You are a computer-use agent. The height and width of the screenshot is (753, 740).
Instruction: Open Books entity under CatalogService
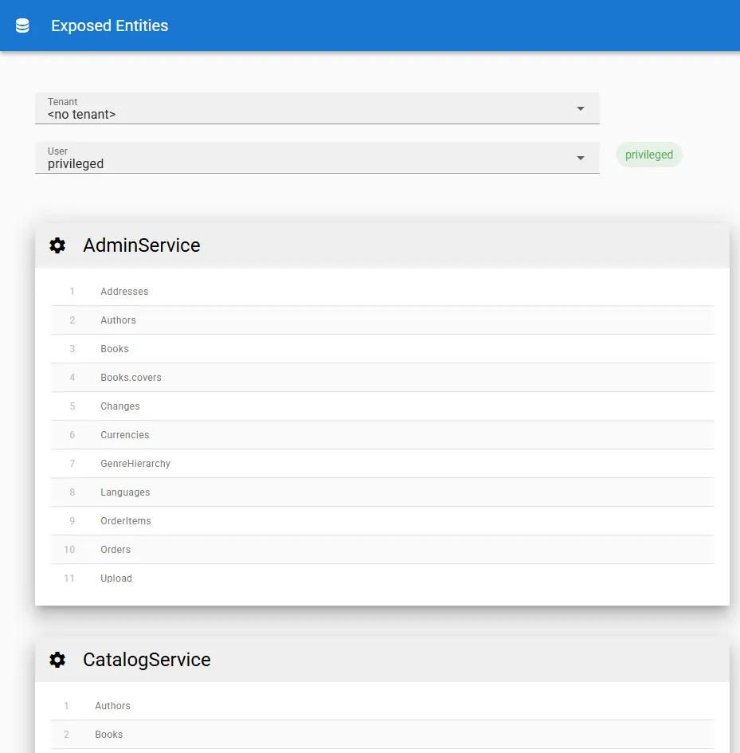point(109,735)
